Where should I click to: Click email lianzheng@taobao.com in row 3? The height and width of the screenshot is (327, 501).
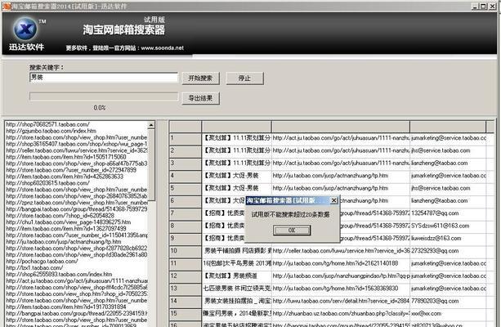(x=440, y=163)
